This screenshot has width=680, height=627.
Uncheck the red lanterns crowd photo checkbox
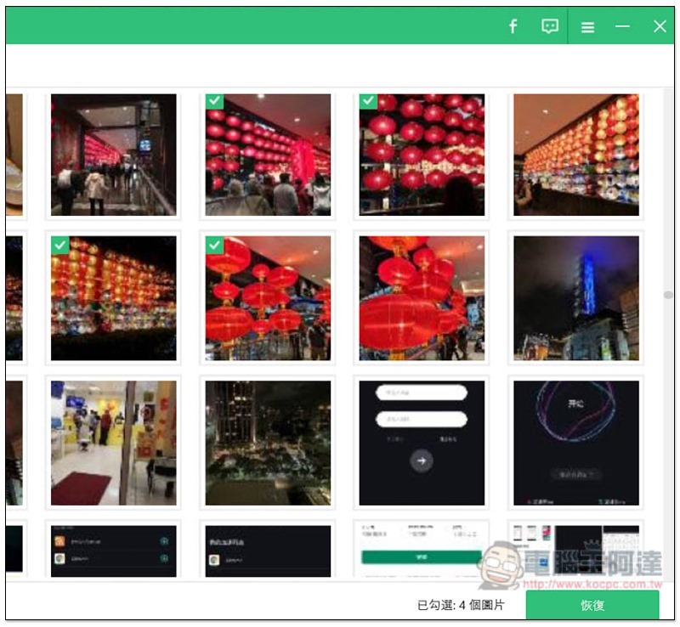[x=214, y=101]
